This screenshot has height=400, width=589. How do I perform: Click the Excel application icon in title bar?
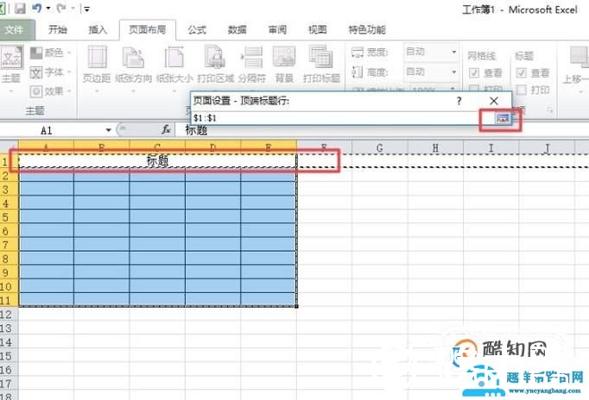(2, 9)
